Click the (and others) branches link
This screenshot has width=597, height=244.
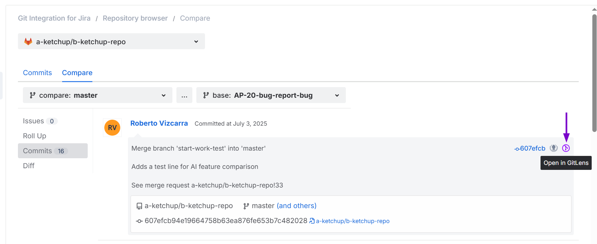tap(297, 206)
